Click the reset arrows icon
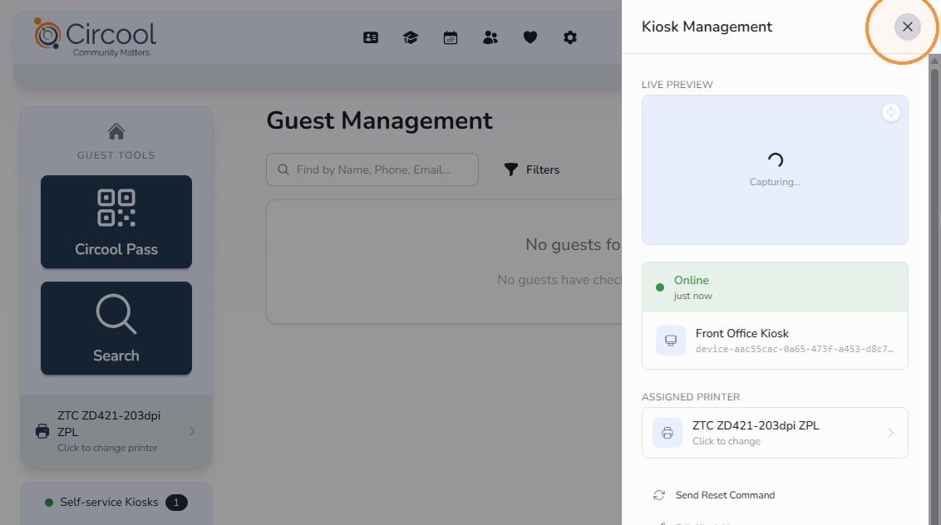Viewport: 941px width, 525px height. click(x=659, y=495)
